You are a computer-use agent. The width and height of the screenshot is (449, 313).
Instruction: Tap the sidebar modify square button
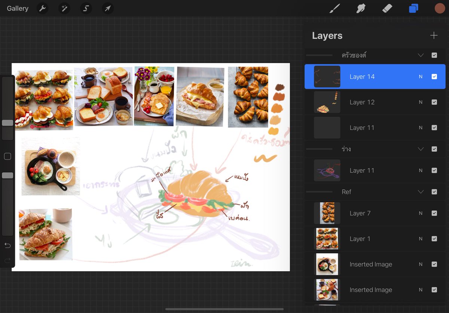(x=7, y=156)
